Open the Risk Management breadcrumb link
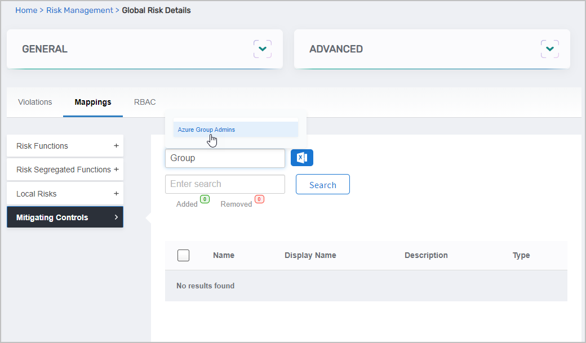This screenshot has height=343, width=586. [79, 10]
